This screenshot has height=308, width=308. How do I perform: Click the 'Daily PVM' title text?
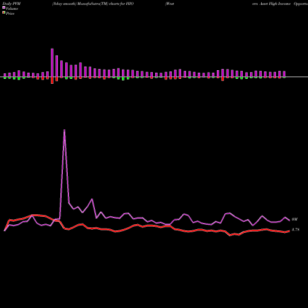click(12, 4)
